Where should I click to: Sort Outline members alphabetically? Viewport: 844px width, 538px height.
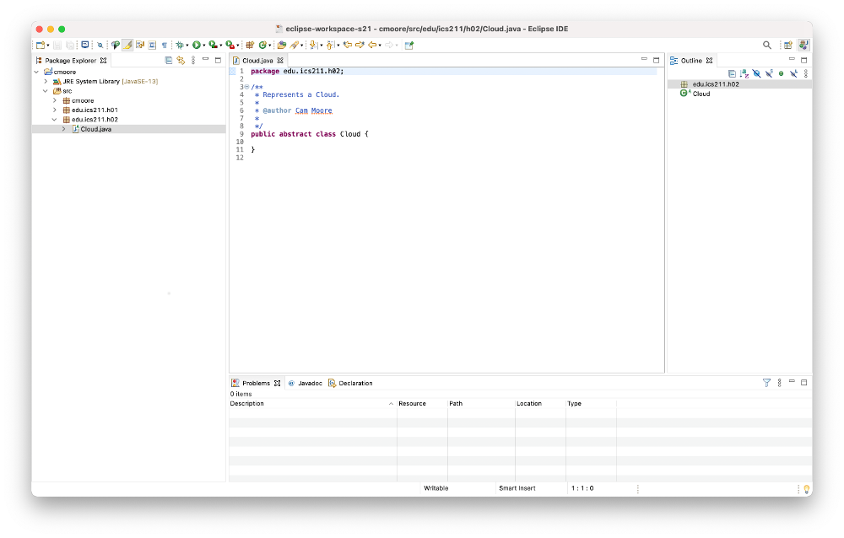click(x=744, y=73)
